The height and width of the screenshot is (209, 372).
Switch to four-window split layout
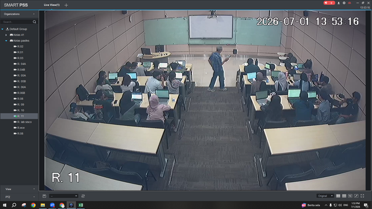[x=338, y=196]
